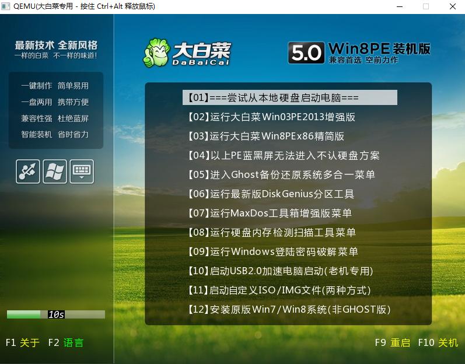Screen dimensions: 465x364
Task: Click the QEMU window title icon
Action: tap(5, 6)
